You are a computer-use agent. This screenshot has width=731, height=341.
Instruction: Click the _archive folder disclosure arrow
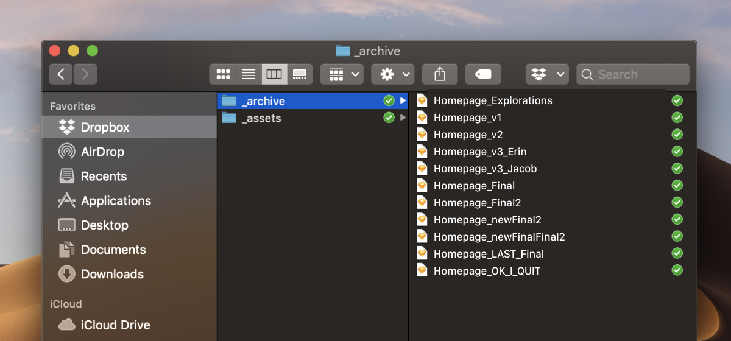point(402,100)
